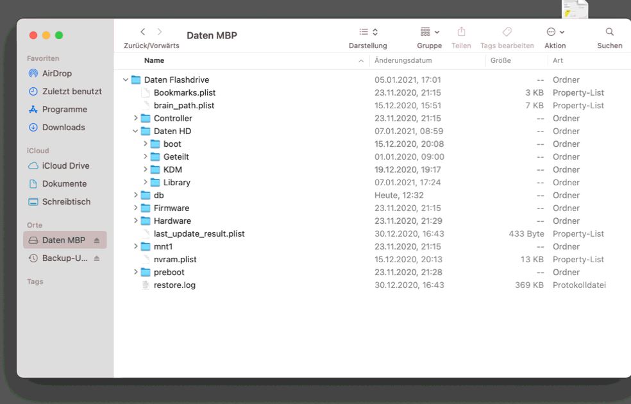
Task: Expand the Geteilt folder
Action: [146, 156]
